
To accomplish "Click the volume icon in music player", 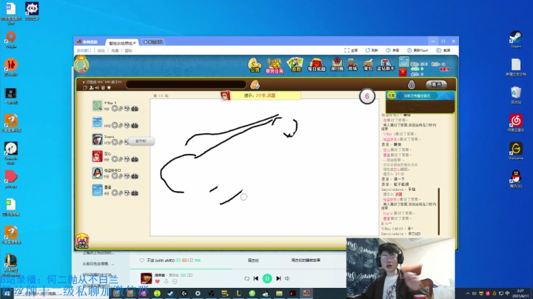I will pyautogui.click(x=287, y=278).
